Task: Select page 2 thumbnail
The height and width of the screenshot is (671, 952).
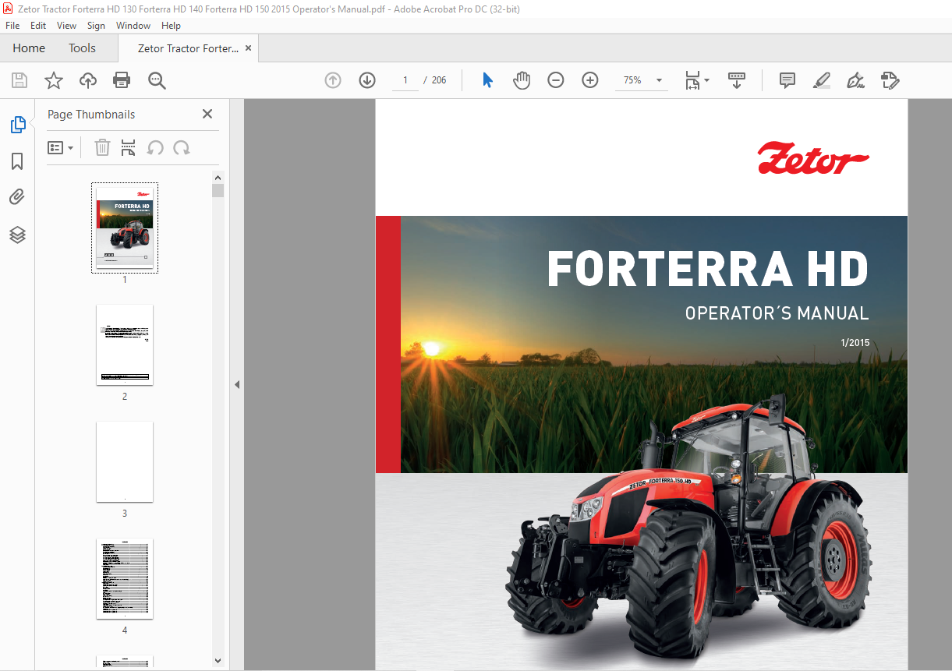Action: tap(125, 344)
